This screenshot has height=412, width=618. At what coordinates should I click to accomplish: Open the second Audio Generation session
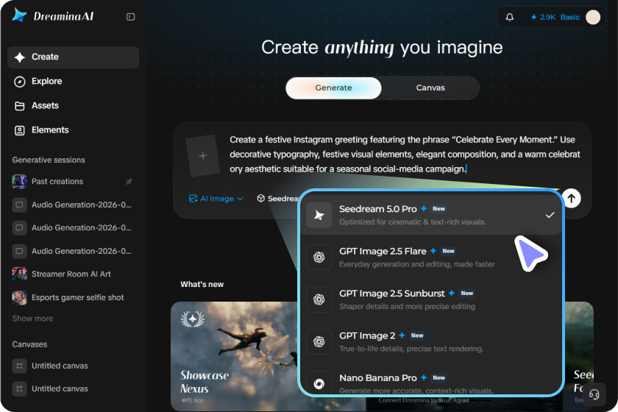73,228
